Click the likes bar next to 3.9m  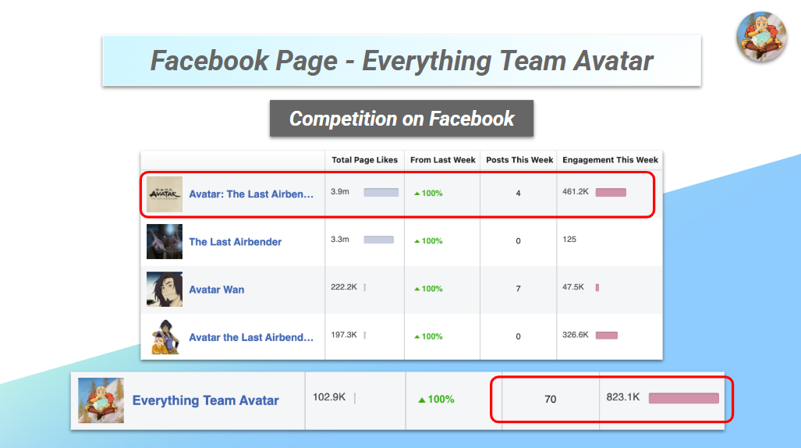(381, 192)
